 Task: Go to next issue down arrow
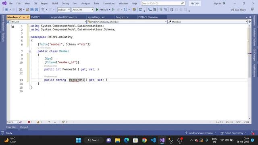tap(55, 122)
